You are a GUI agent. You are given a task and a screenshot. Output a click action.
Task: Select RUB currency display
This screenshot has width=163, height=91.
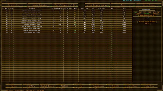[140, 12]
